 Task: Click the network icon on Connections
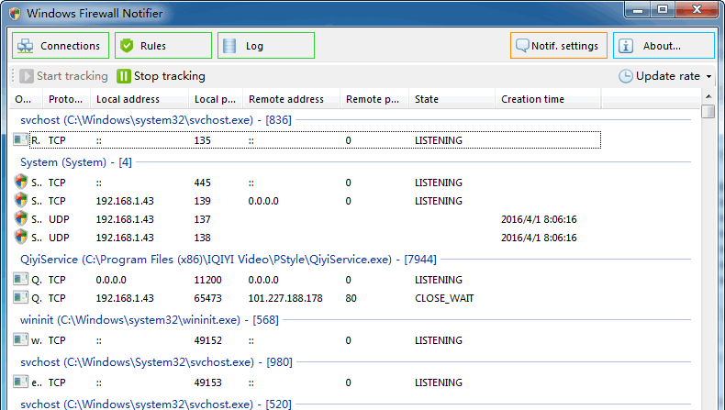coord(26,46)
